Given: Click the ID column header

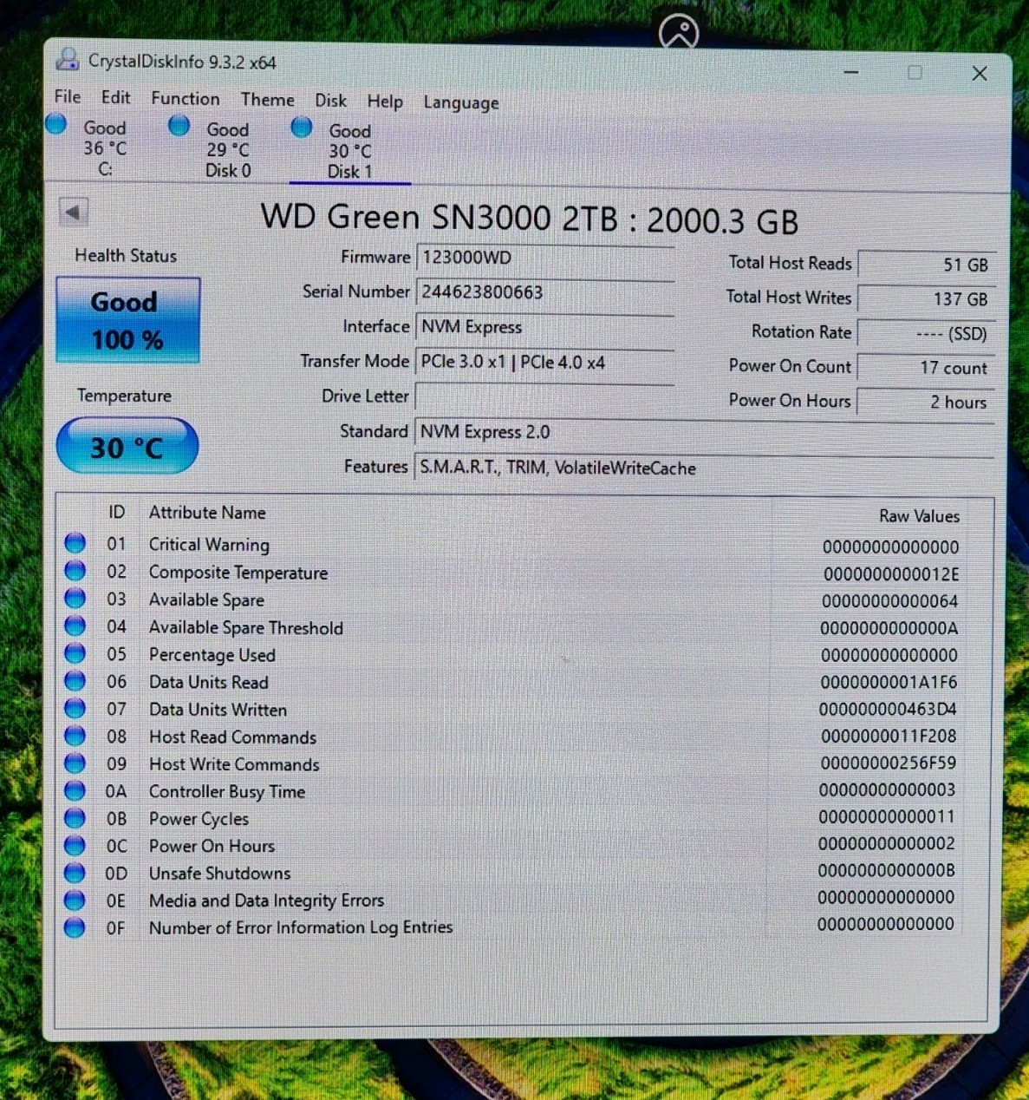Looking at the screenshot, I should pyautogui.click(x=116, y=513).
